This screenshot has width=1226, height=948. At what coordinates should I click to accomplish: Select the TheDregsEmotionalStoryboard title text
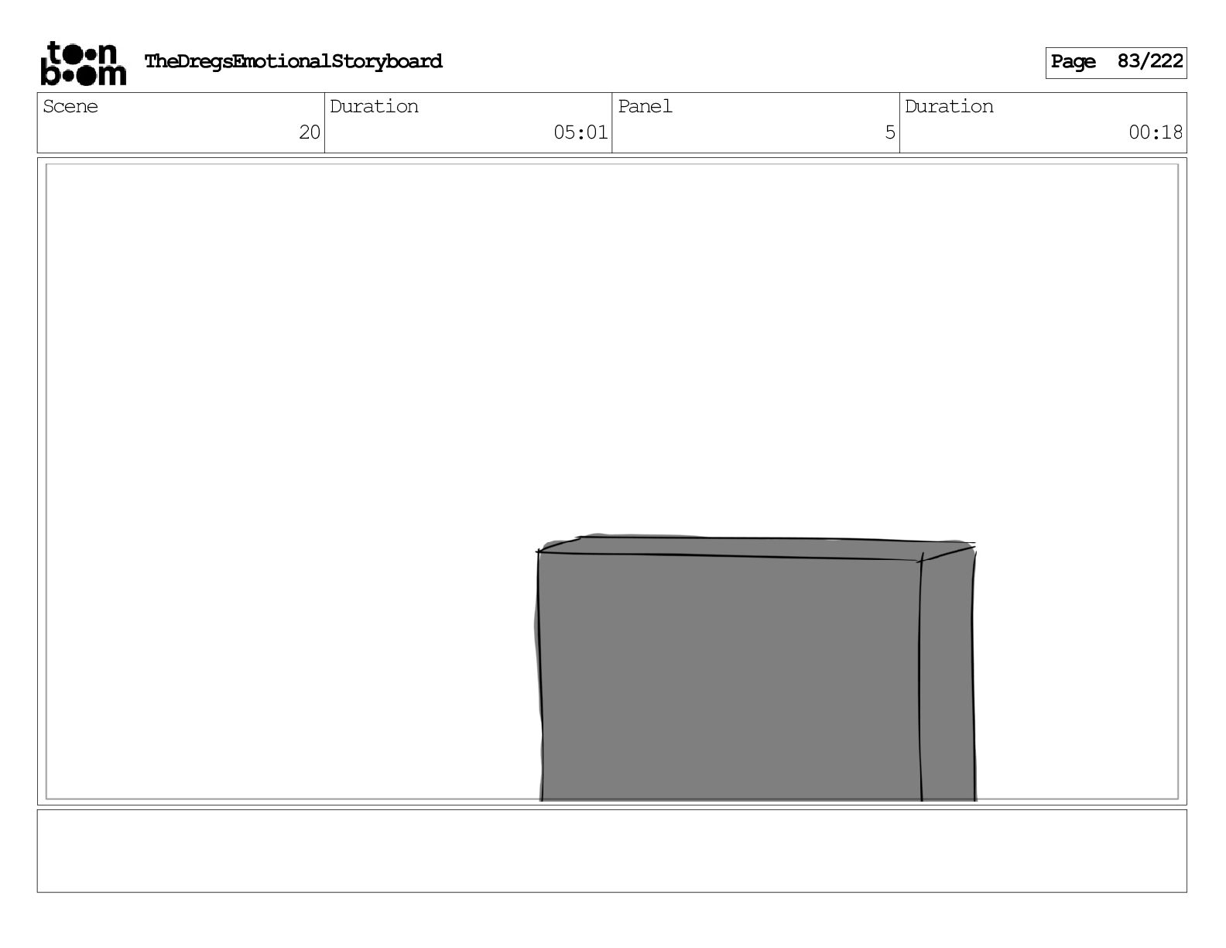coord(293,61)
